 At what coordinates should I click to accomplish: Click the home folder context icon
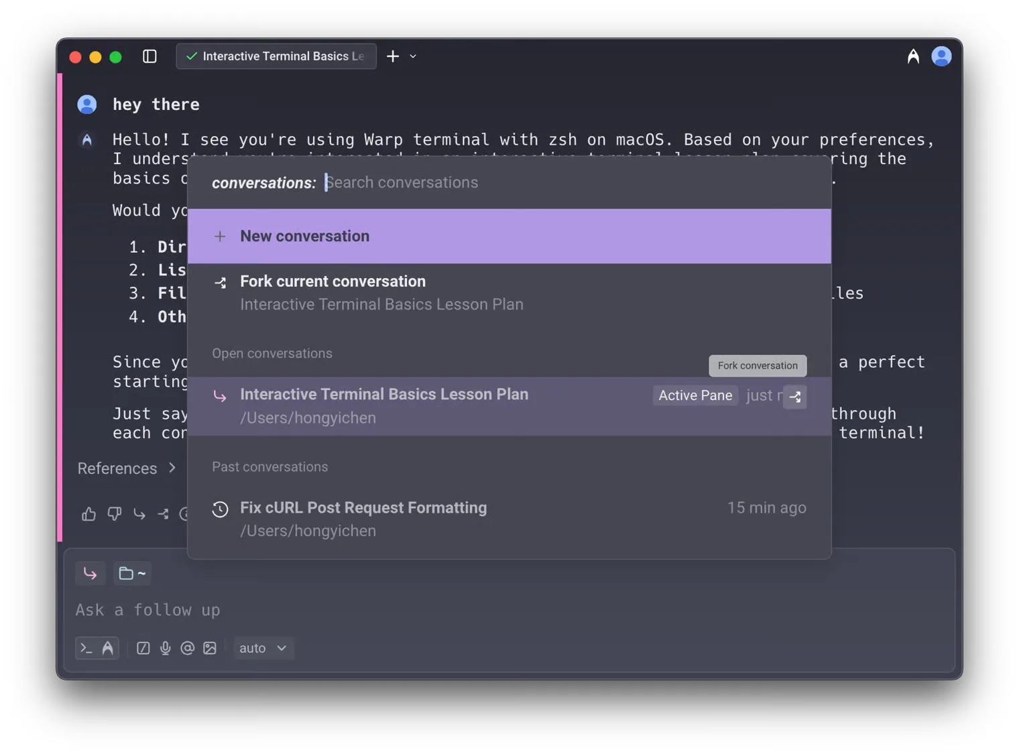[x=132, y=573]
